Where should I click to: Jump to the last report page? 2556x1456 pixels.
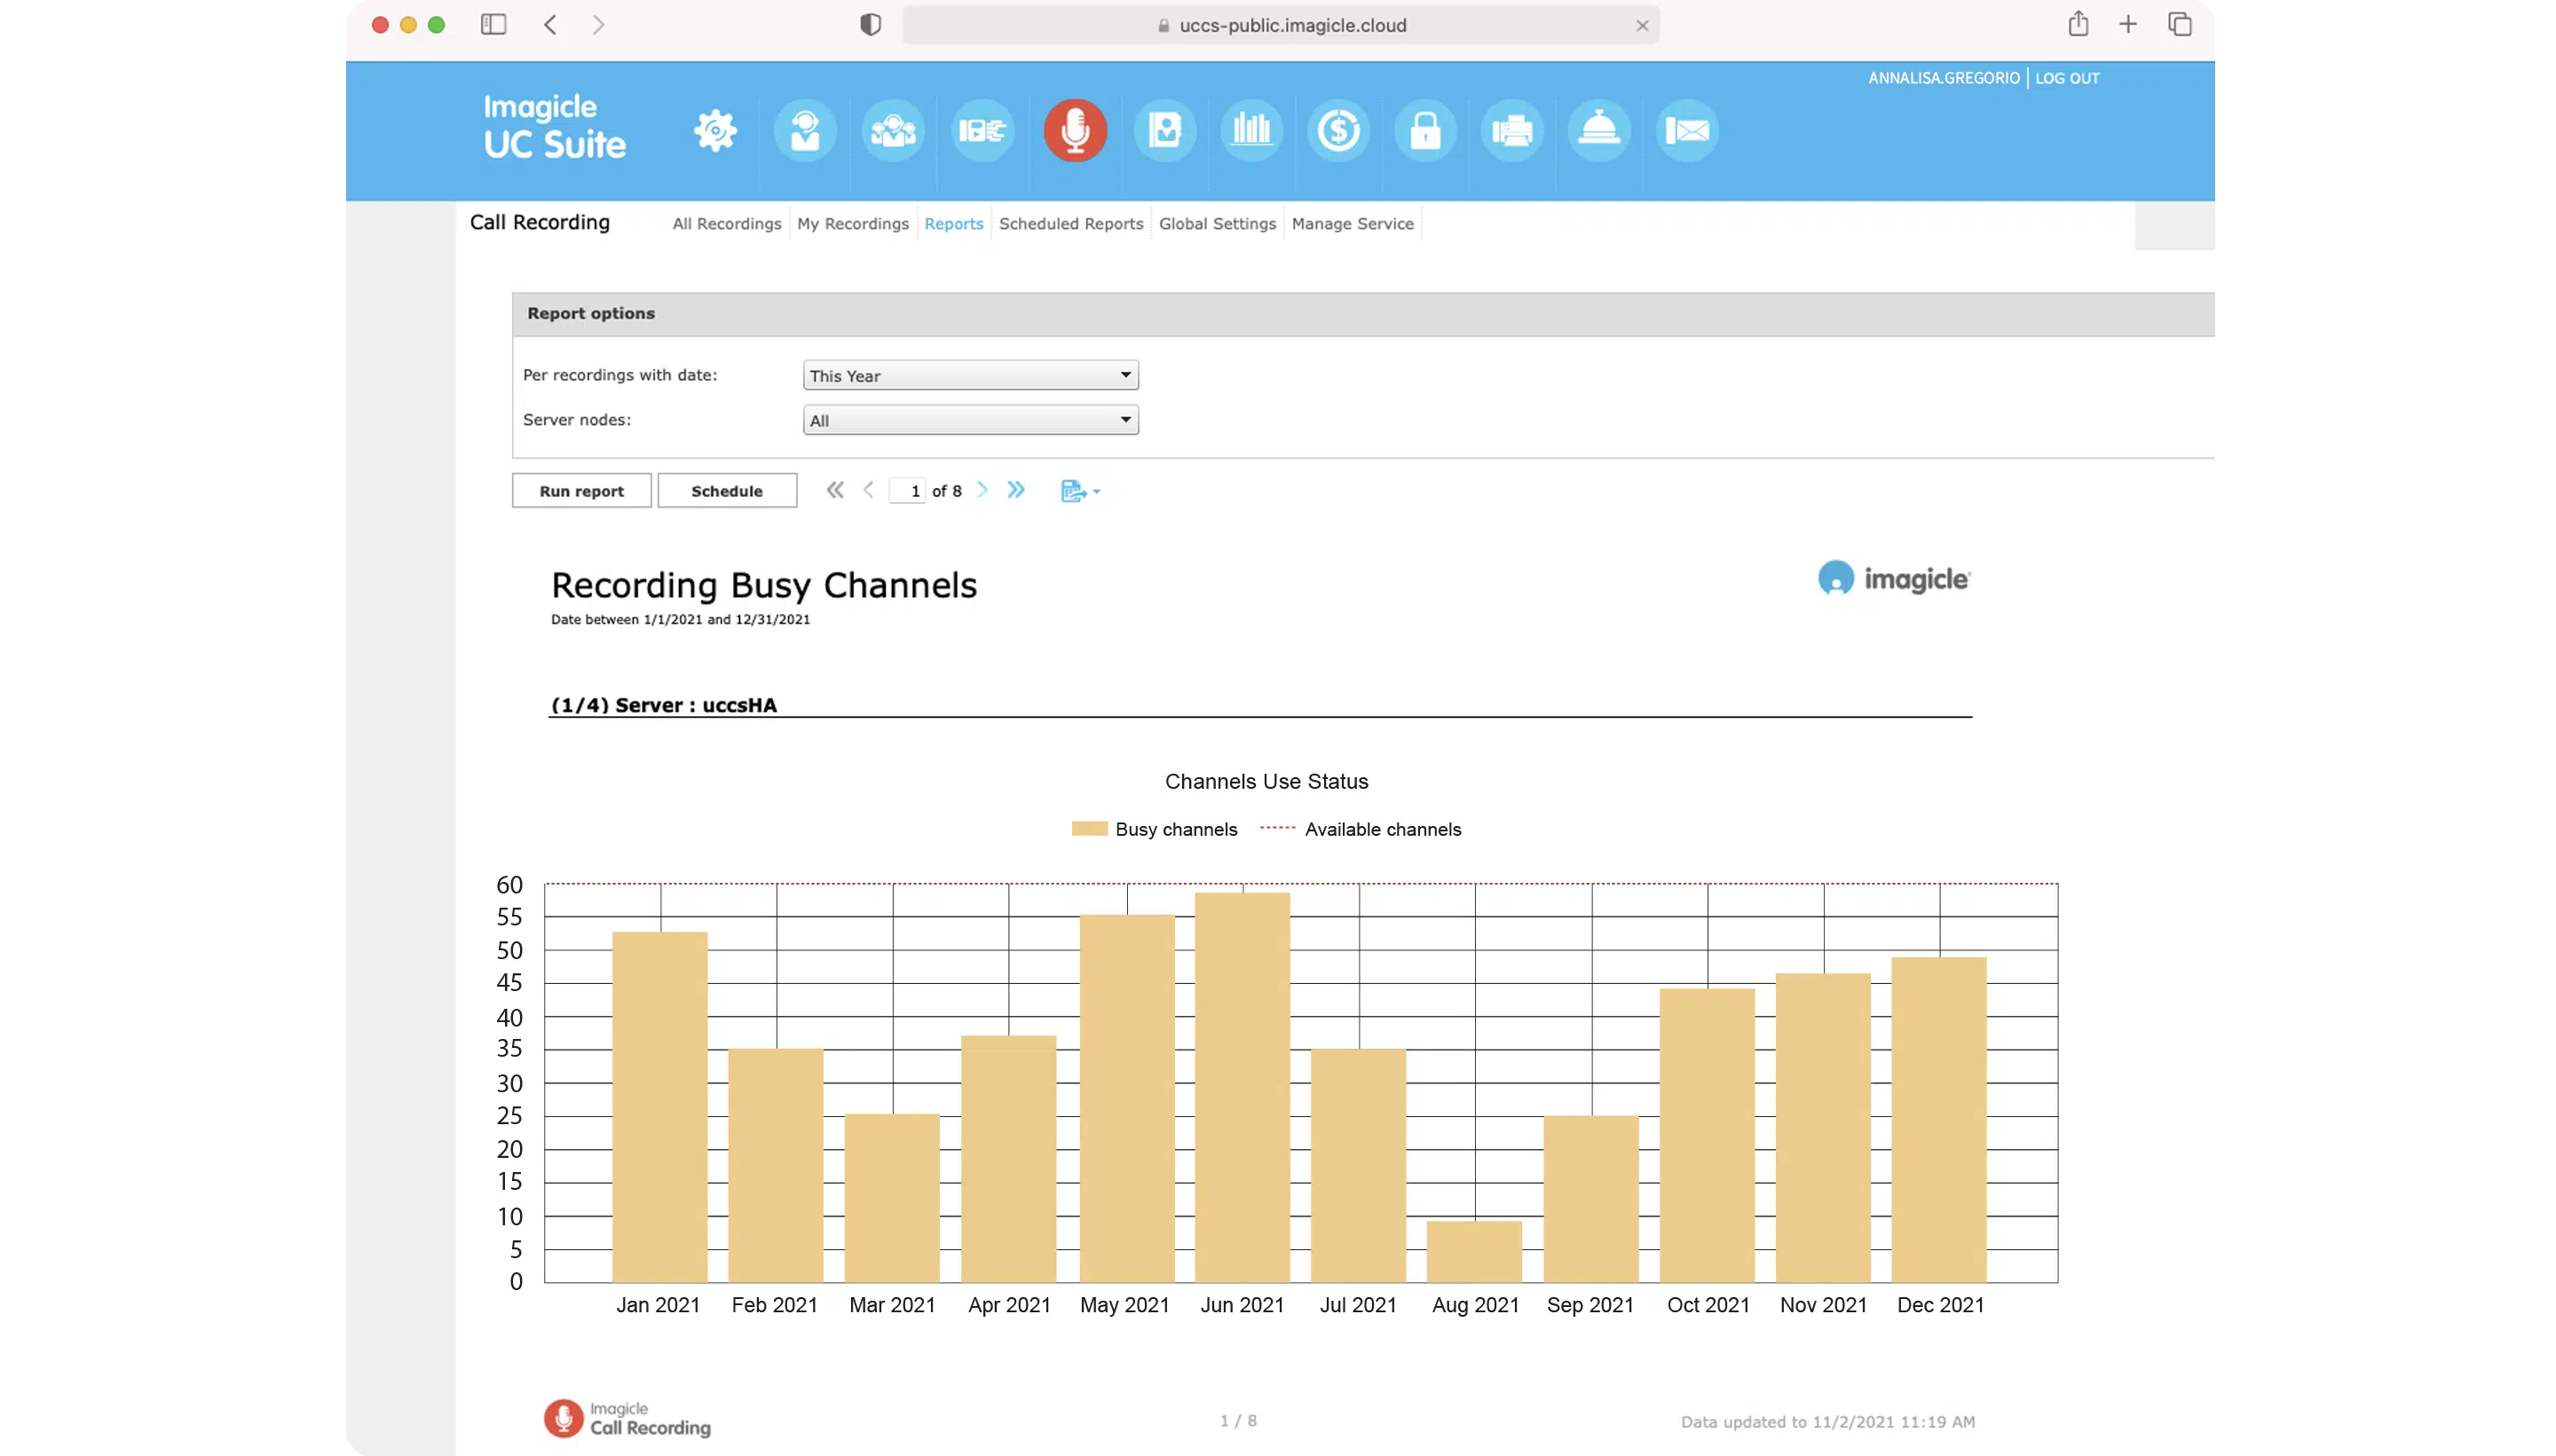(1016, 490)
